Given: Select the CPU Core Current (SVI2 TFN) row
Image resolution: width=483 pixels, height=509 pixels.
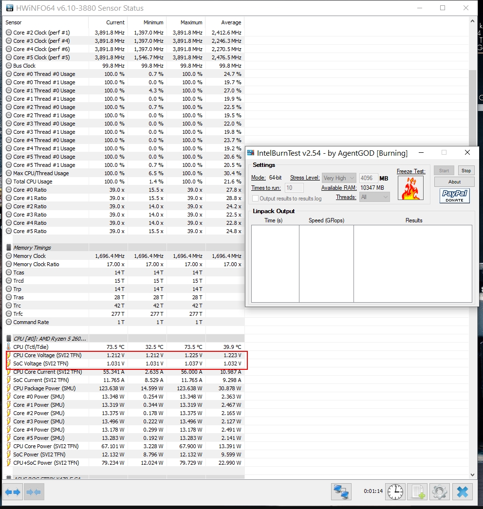Looking at the screenshot, I should (x=124, y=372).
